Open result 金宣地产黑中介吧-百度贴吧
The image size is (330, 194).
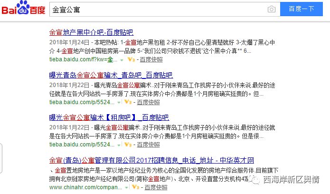[x=91, y=32]
